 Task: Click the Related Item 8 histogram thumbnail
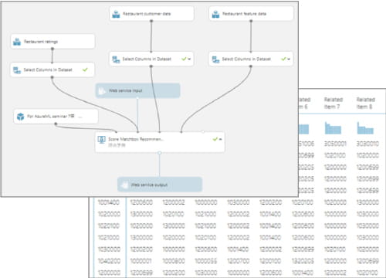click(365, 128)
